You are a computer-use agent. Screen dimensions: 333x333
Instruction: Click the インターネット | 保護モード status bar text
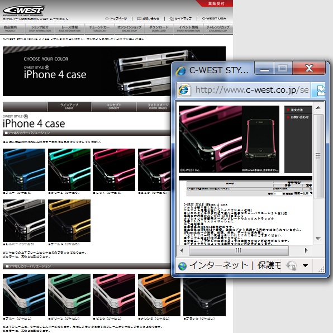tap(235, 265)
